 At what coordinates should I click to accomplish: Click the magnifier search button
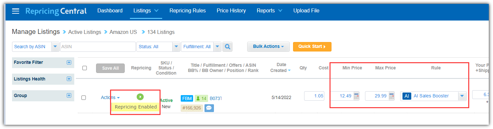(x=227, y=47)
